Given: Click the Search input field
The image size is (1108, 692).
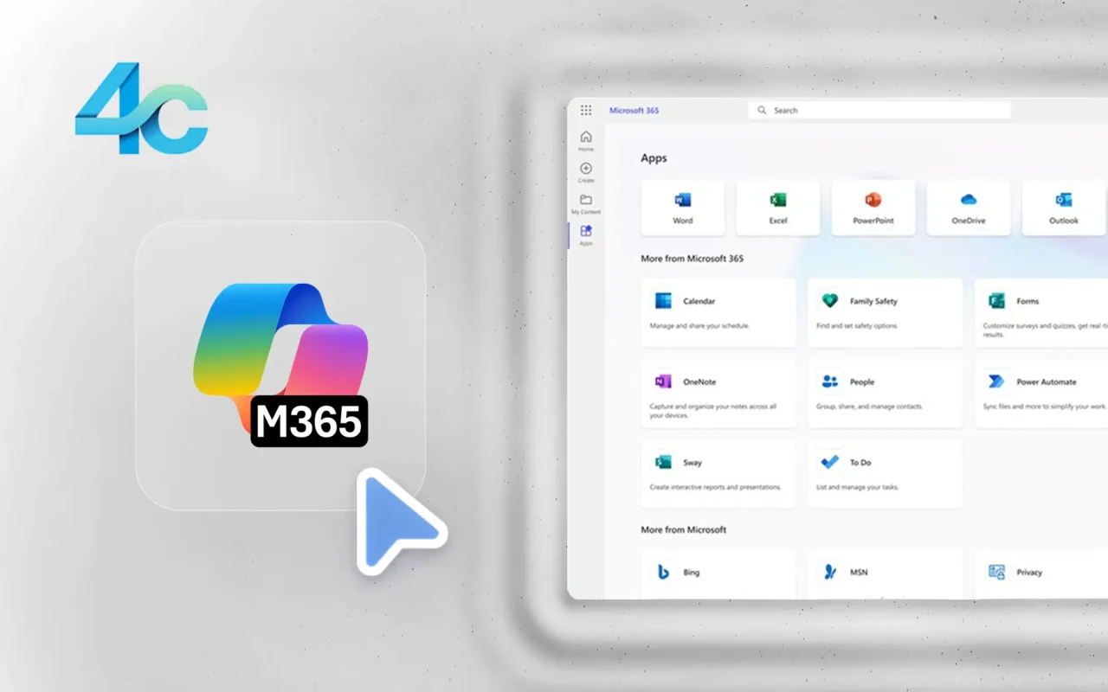Looking at the screenshot, I should pyautogui.click(x=879, y=111).
